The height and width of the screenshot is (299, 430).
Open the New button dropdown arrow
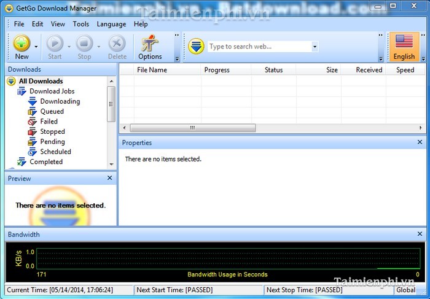click(36, 47)
